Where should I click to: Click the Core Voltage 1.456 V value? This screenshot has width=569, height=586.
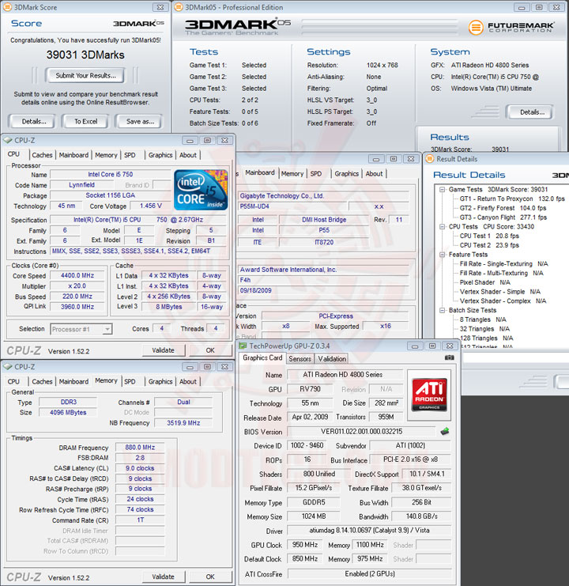click(150, 206)
